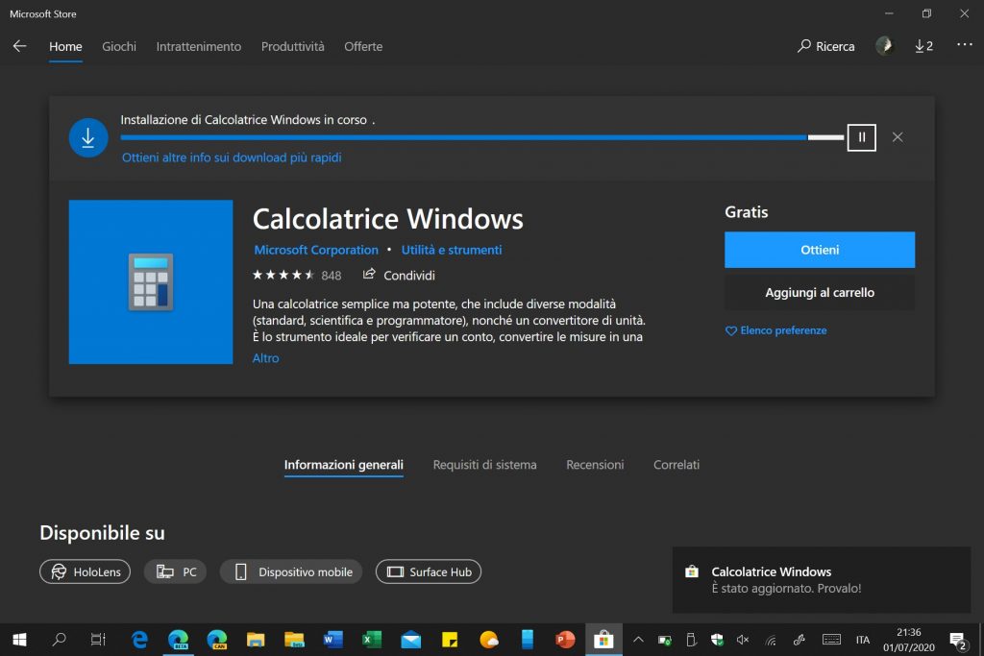Add the app to Elenco preferenze wishlist
This screenshot has height=656, width=984.
[x=775, y=330]
